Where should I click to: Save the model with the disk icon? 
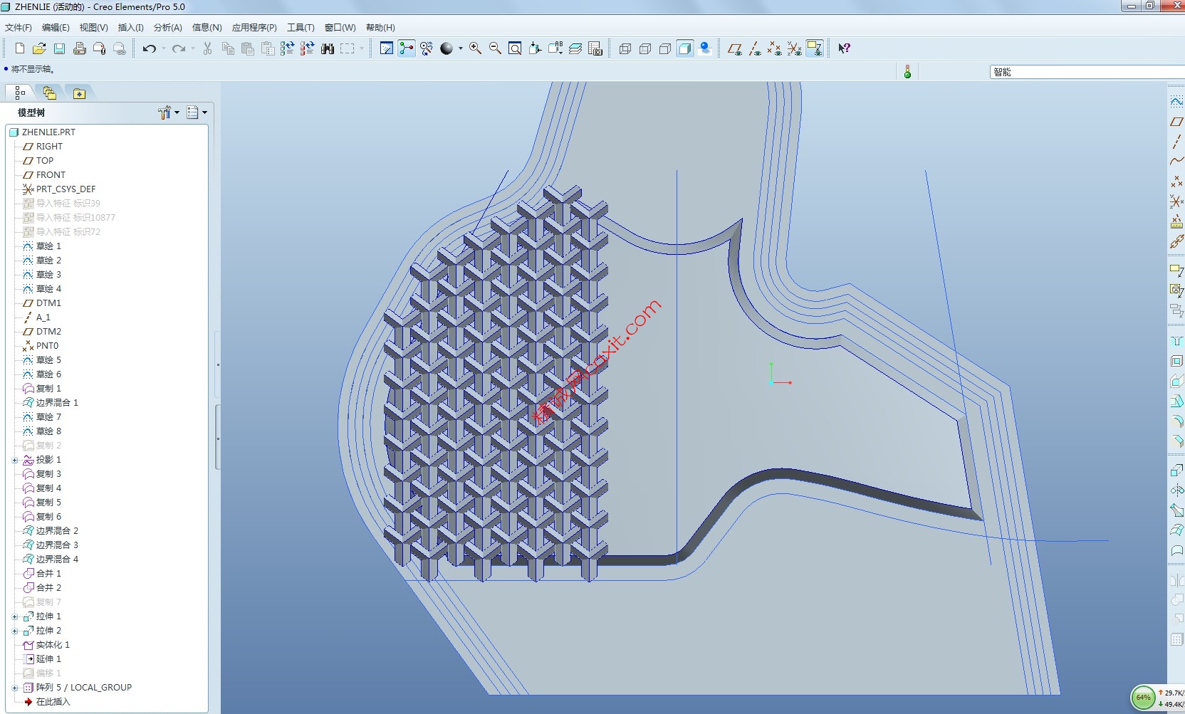pos(59,48)
